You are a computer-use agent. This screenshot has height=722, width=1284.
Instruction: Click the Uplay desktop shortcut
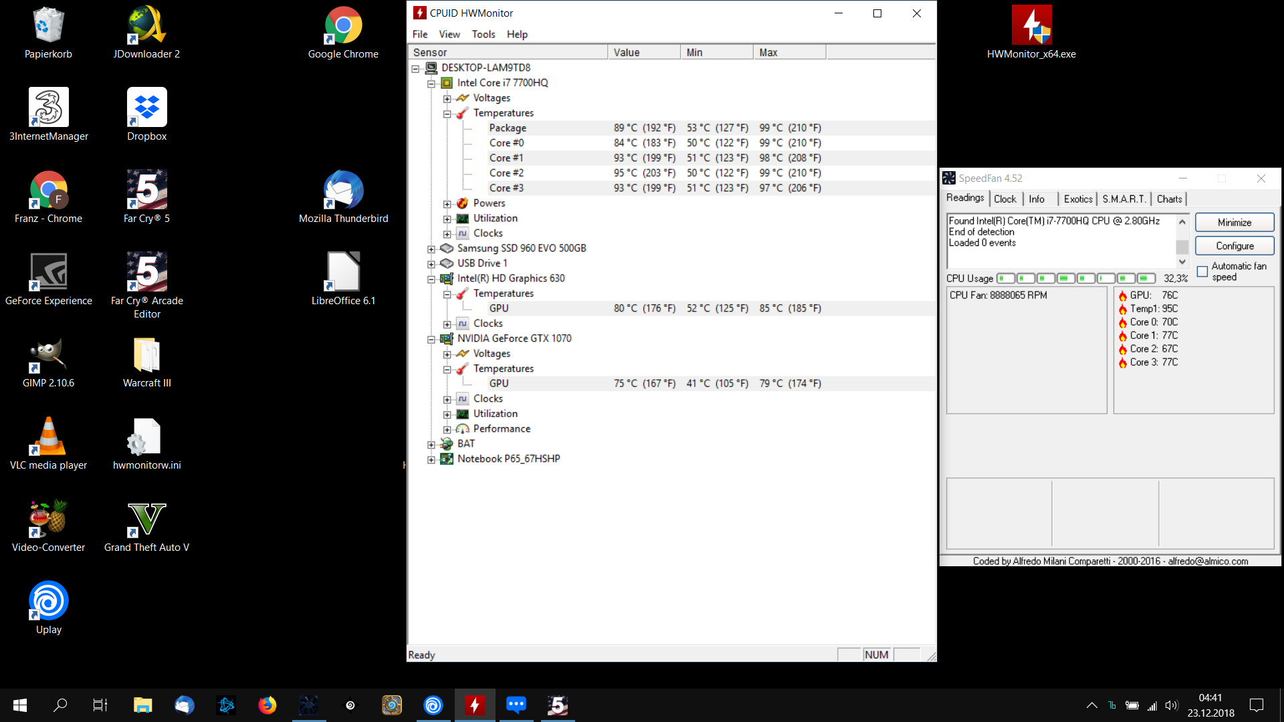pos(48,600)
